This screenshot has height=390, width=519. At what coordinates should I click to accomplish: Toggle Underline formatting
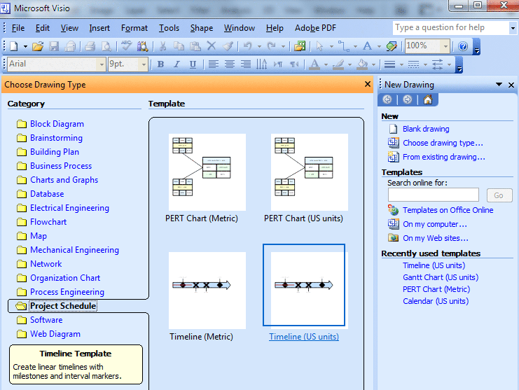pos(193,64)
